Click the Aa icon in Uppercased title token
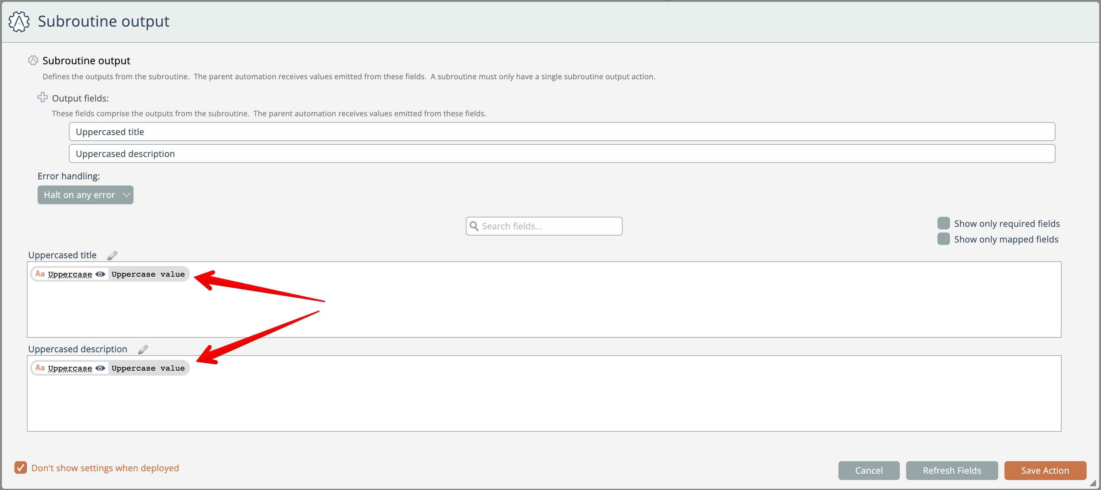Viewport: 1101px width, 490px height. point(40,274)
